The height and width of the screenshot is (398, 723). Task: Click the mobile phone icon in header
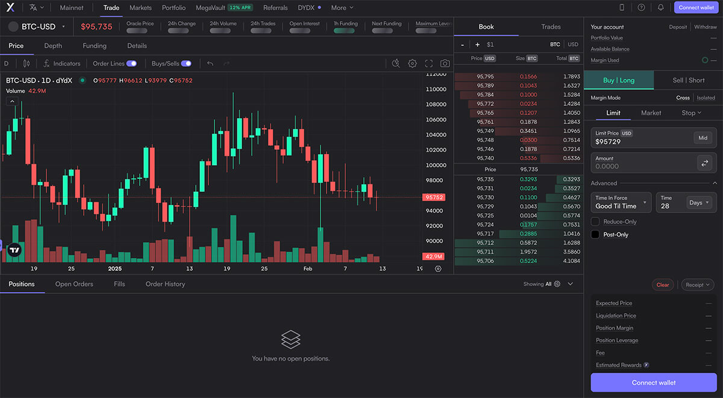(x=622, y=8)
